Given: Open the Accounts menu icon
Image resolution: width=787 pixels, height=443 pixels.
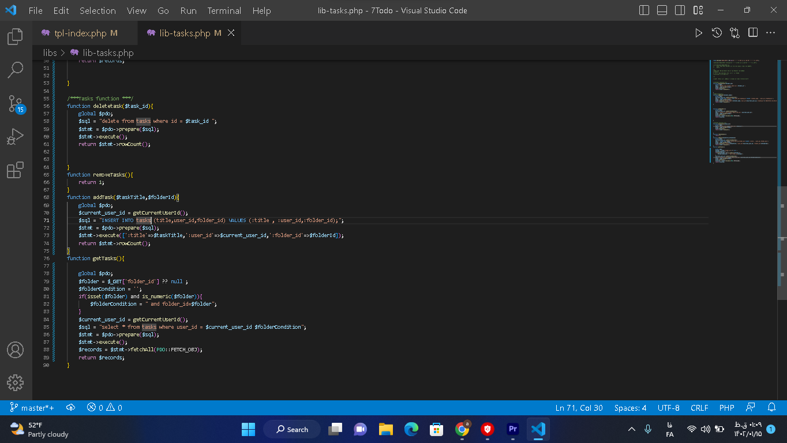Looking at the screenshot, I should coord(15,350).
